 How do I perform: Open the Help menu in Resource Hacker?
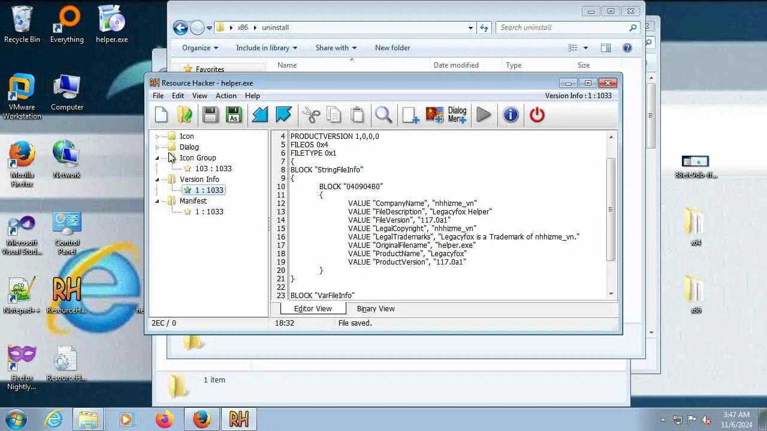(252, 96)
